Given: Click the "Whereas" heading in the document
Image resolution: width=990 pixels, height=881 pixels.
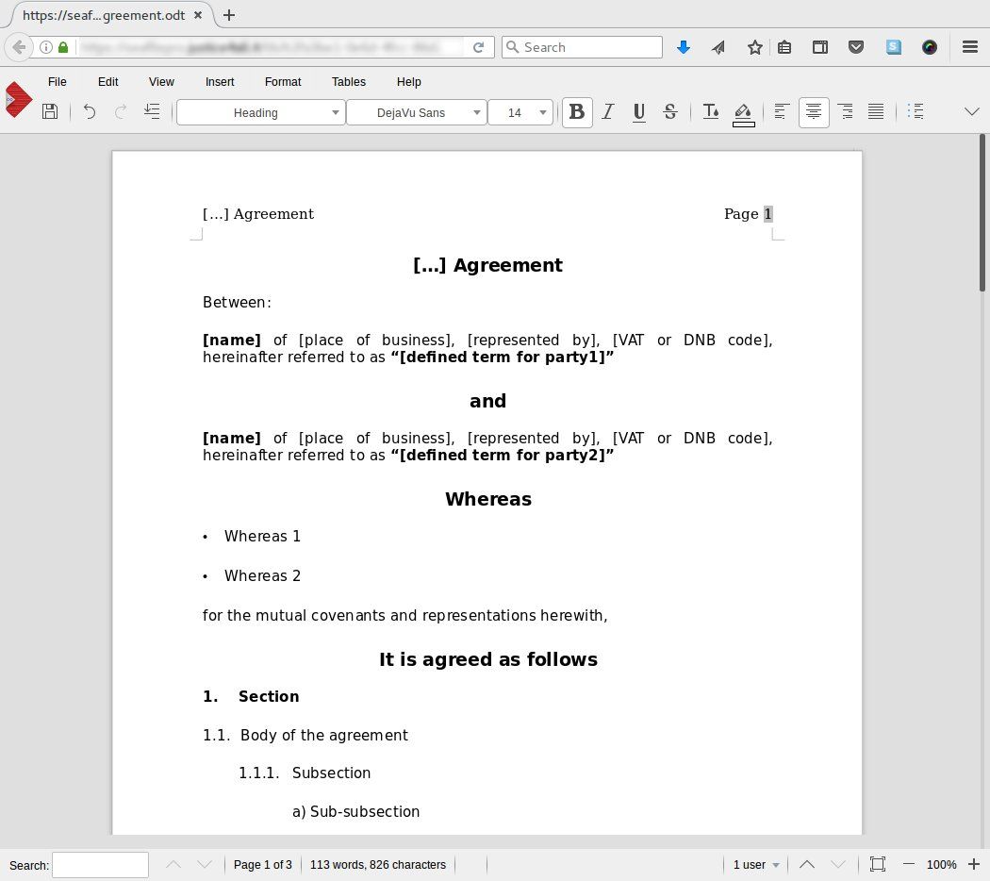Looking at the screenshot, I should pos(488,499).
